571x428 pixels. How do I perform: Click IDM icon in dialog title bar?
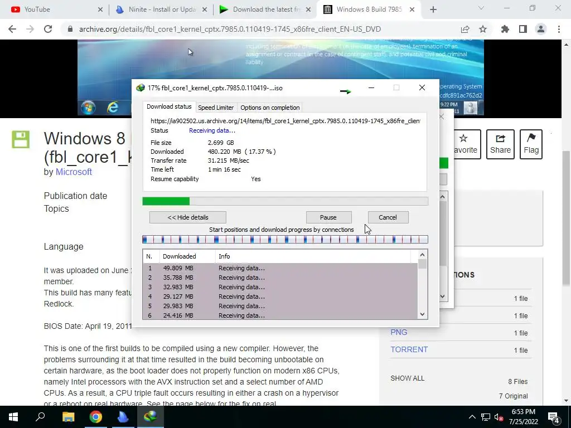coord(140,87)
